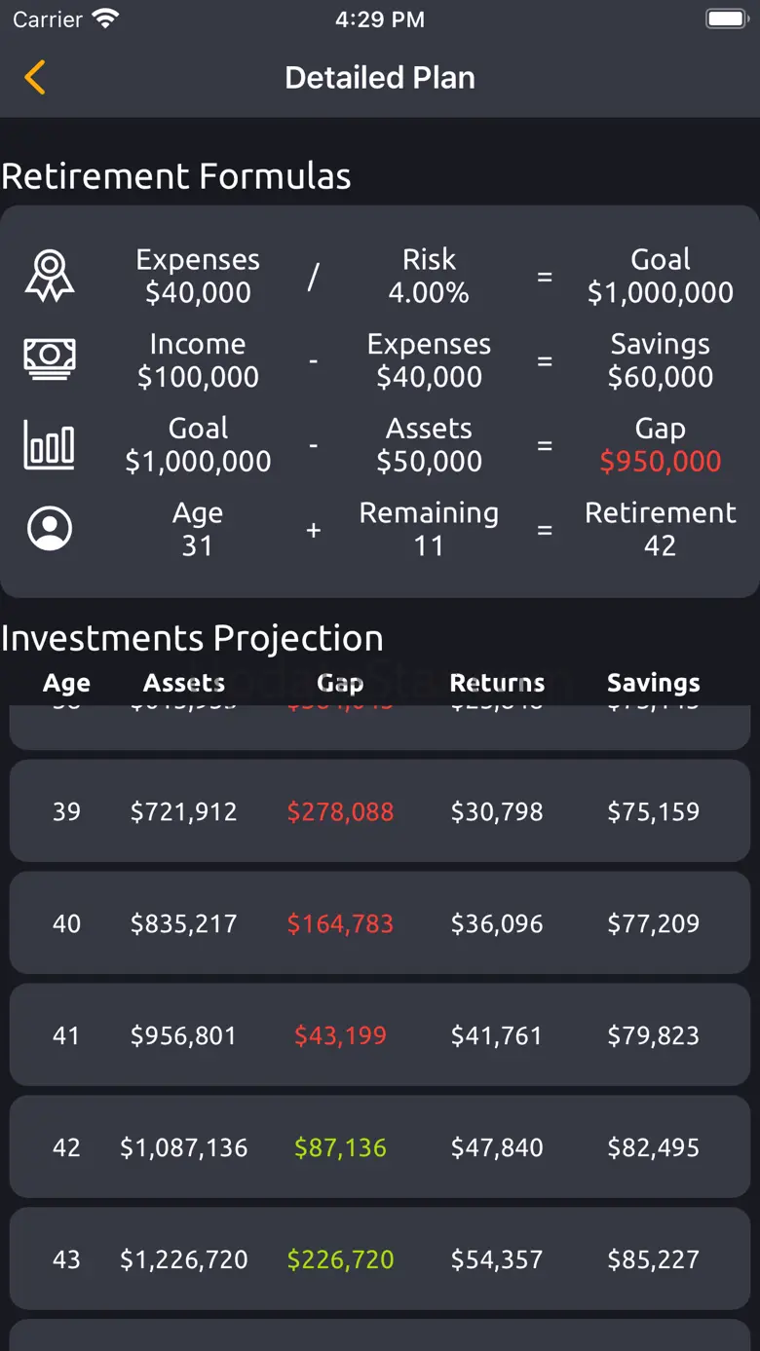
Task: Click the person age icon
Action: coord(50,529)
